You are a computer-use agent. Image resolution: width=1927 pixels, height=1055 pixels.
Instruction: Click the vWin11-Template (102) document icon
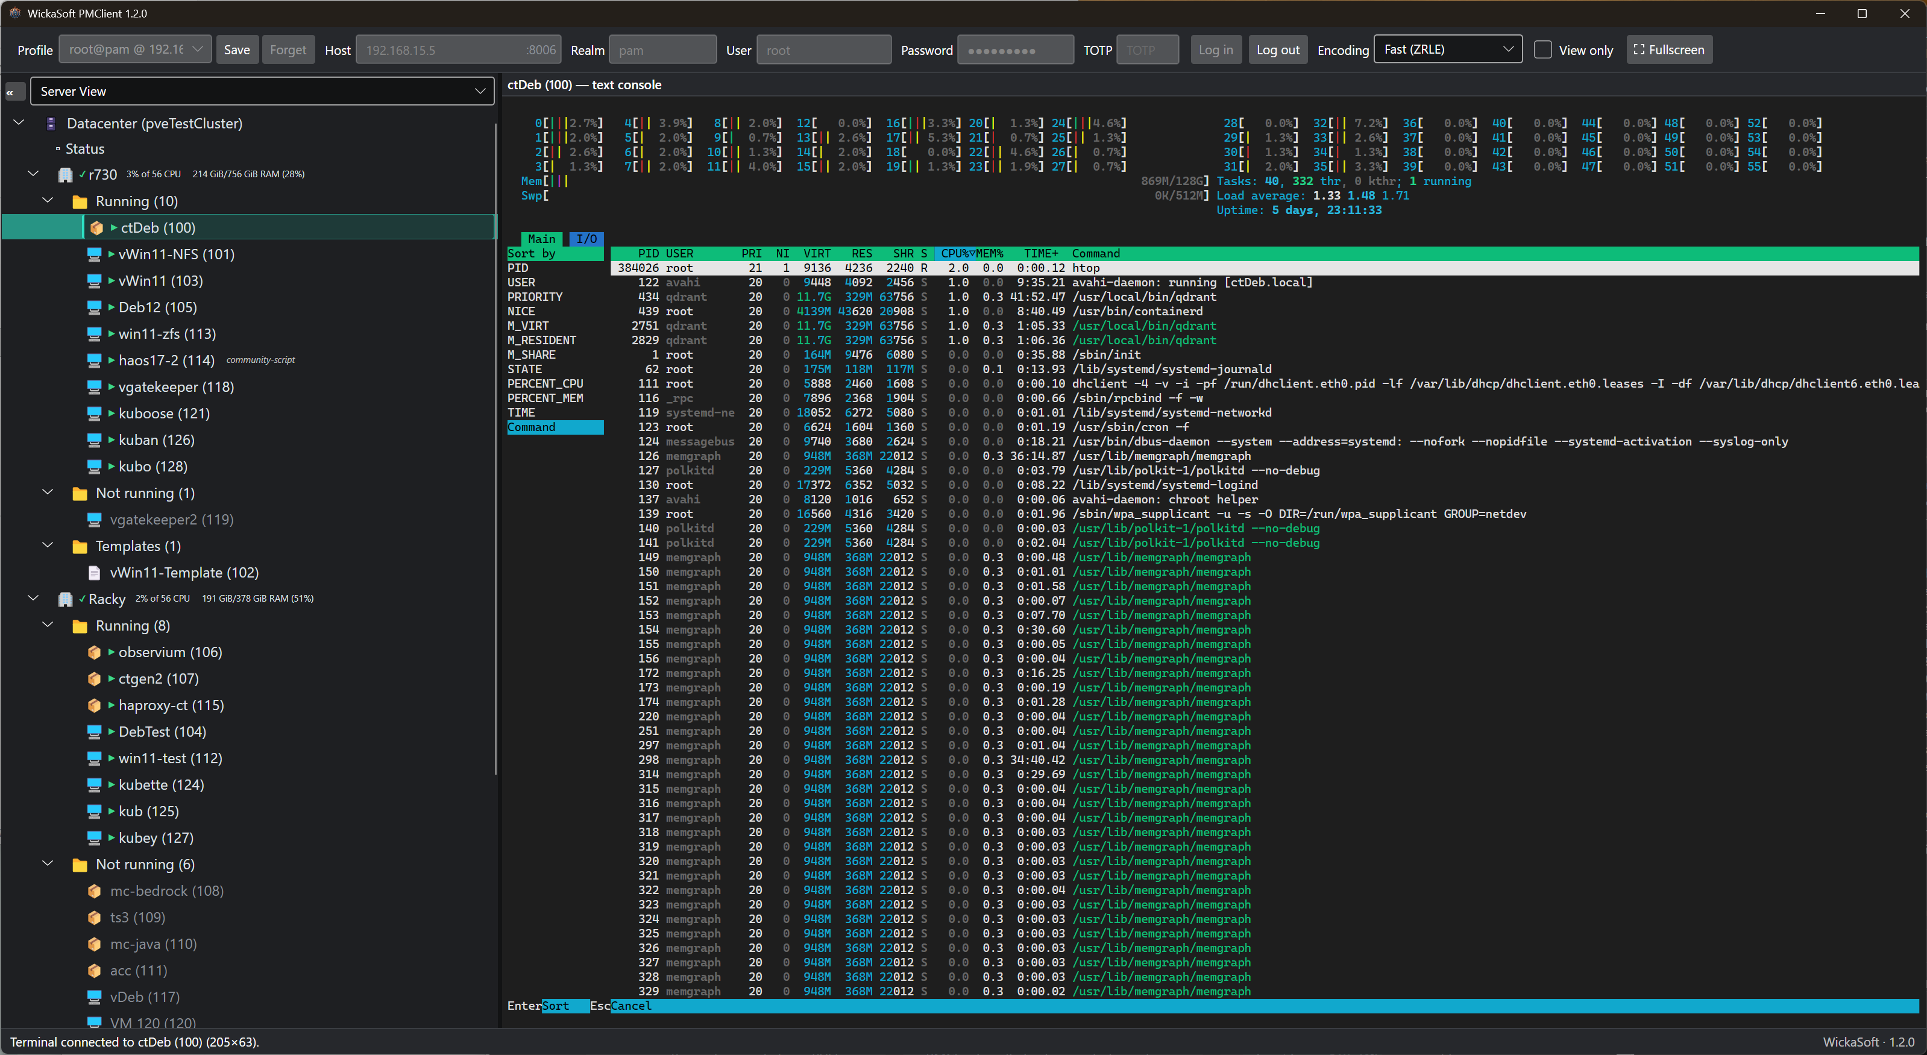click(x=94, y=572)
